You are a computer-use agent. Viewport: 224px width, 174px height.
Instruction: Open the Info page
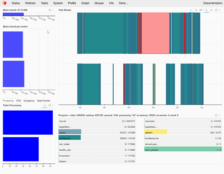pos(111,3)
